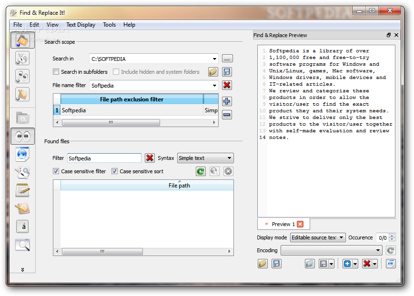414x296 pixels.
Task: Open the View menu
Action: pos(52,25)
